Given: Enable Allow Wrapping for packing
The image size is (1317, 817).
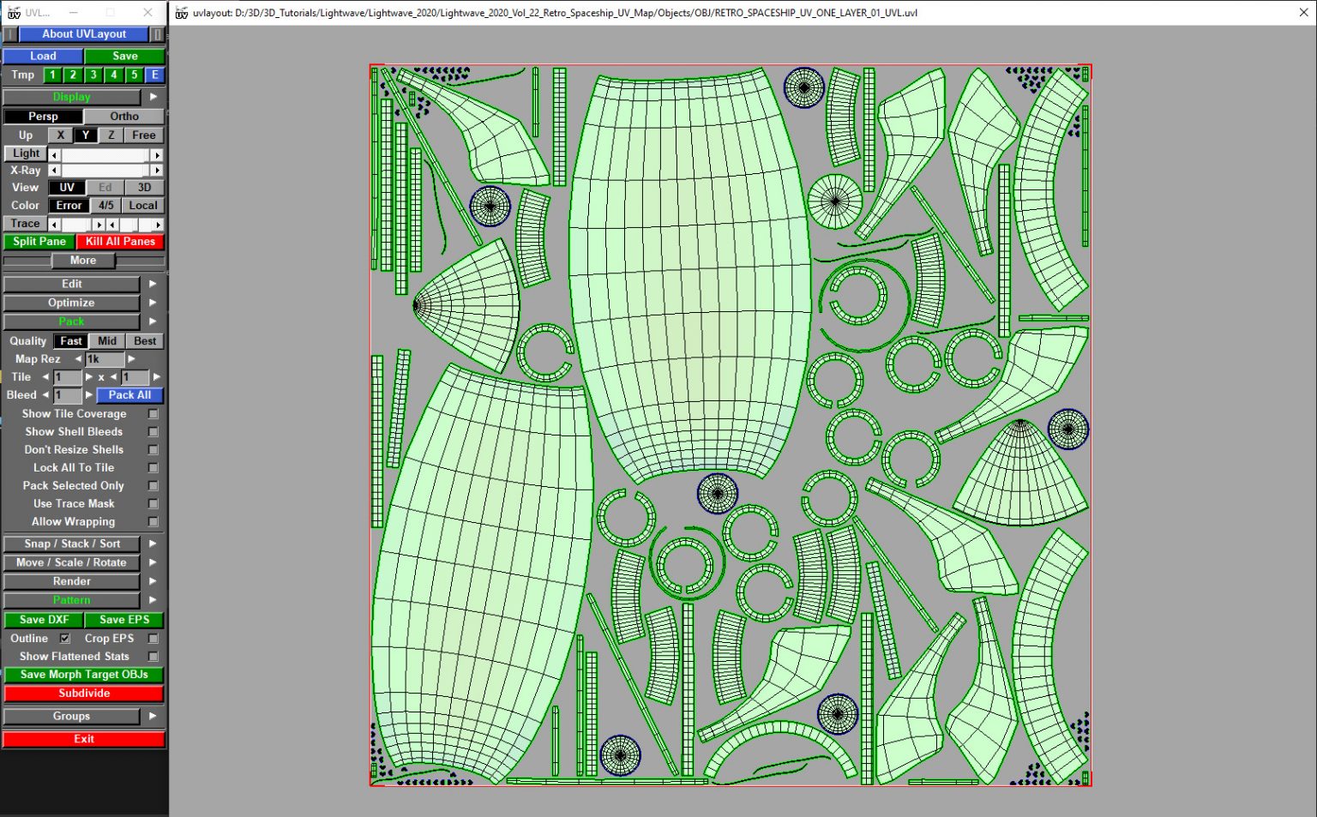Looking at the screenshot, I should coord(152,521).
